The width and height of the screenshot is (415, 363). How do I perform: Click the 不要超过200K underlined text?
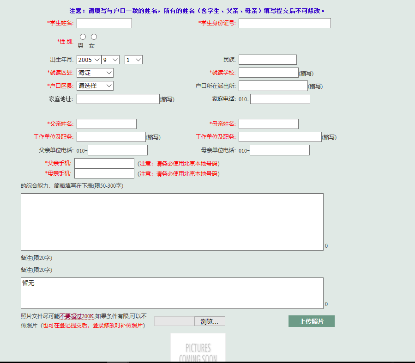(77, 316)
